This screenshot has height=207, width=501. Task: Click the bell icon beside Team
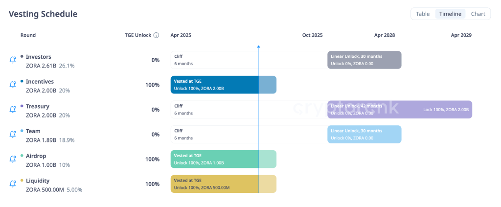[x=13, y=135]
